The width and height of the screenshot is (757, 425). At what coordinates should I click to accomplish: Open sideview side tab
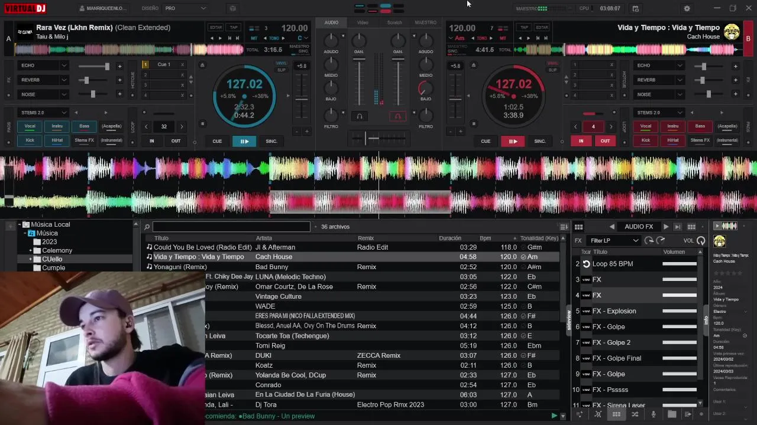click(x=570, y=320)
